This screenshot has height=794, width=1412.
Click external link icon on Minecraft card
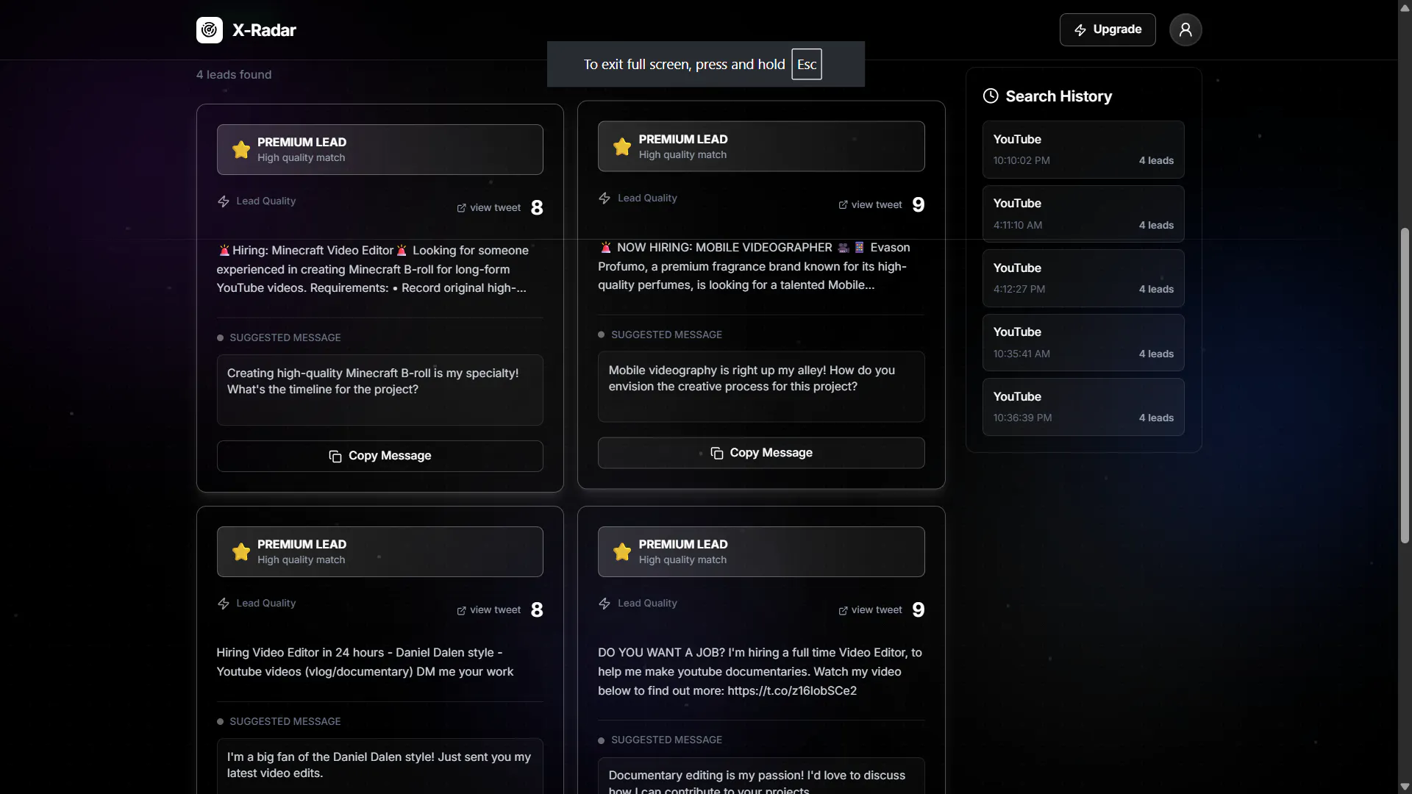[462, 208]
